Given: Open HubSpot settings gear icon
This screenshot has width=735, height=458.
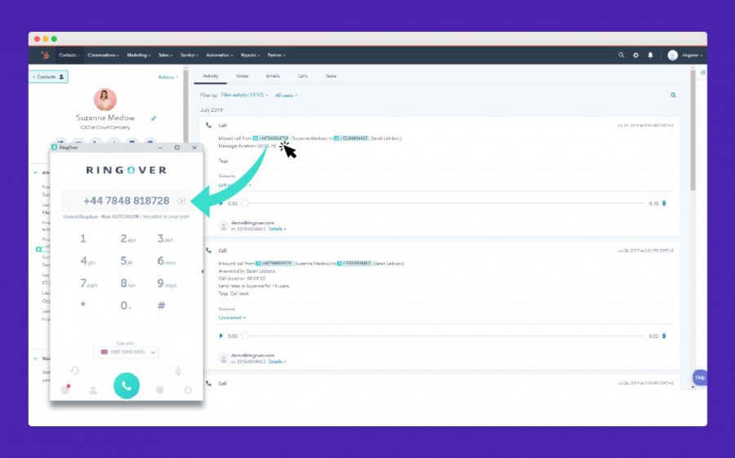Looking at the screenshot, I should point(635,55).
